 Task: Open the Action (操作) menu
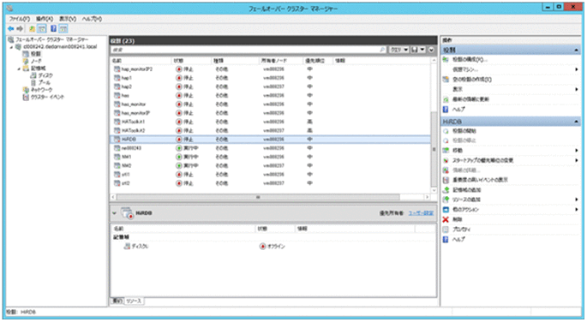click(x=45, y=19)
